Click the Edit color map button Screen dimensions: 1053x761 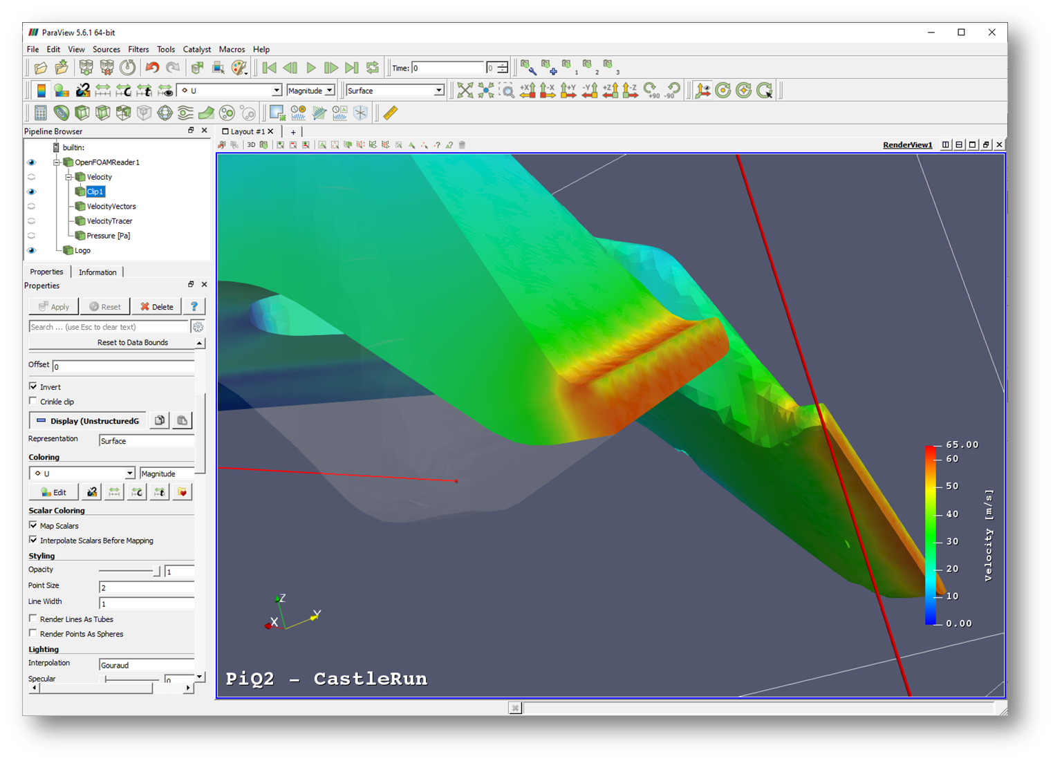(54, 492)
